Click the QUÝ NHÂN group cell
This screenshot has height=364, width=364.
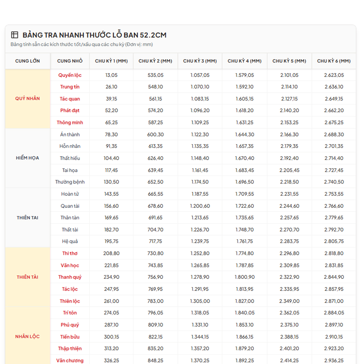(x=27, y=98)
